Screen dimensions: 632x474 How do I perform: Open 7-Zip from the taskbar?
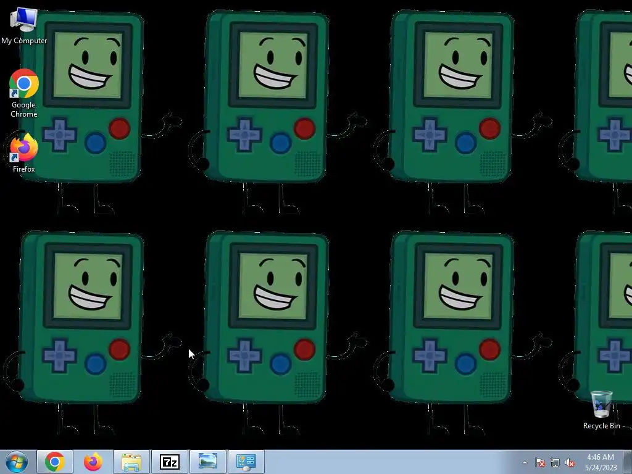pos(170,462)
